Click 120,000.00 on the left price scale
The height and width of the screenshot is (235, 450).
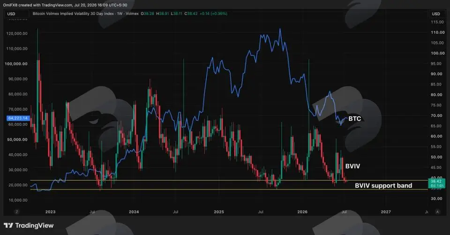pyautogui.click(x=17, y=33)
